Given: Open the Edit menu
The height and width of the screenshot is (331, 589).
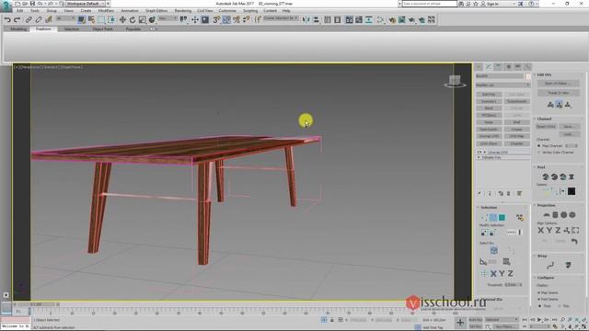Looking at the screenshot, I should click(x=20, y=11).
